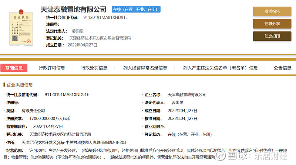Click 法定代表人 value 姜国泉 in details section
The image size is (296, 165).
coord(177,102)
